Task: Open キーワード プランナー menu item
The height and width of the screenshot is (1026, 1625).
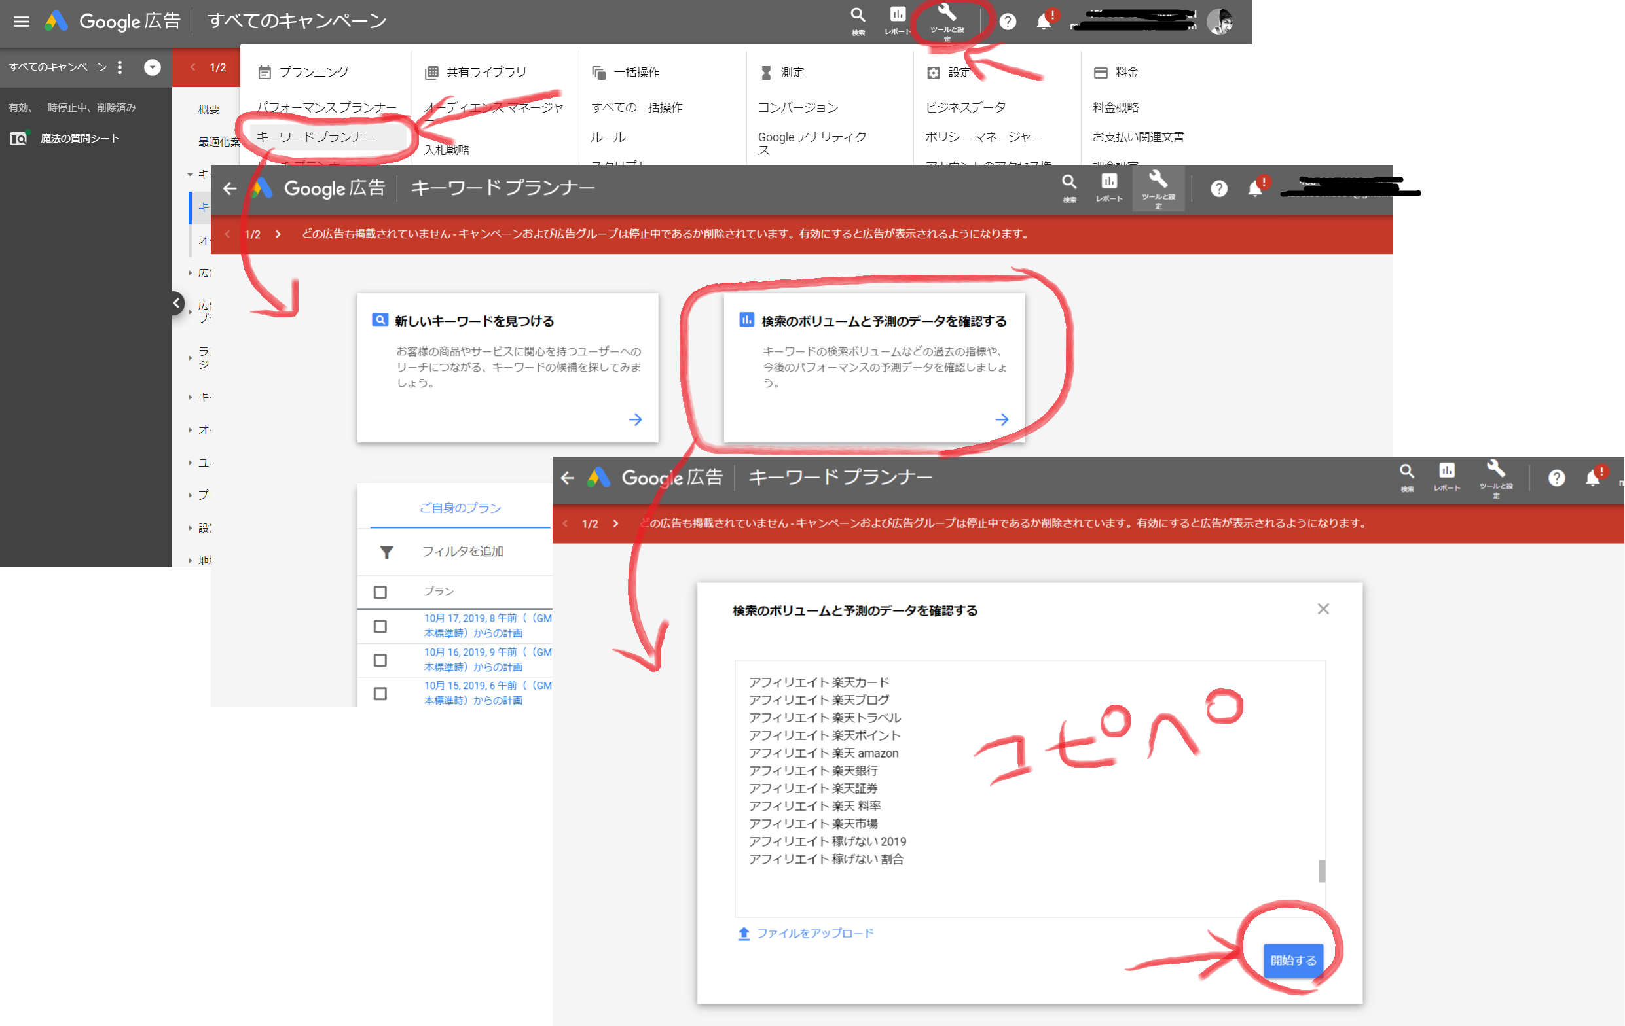Action: point(315,137)
